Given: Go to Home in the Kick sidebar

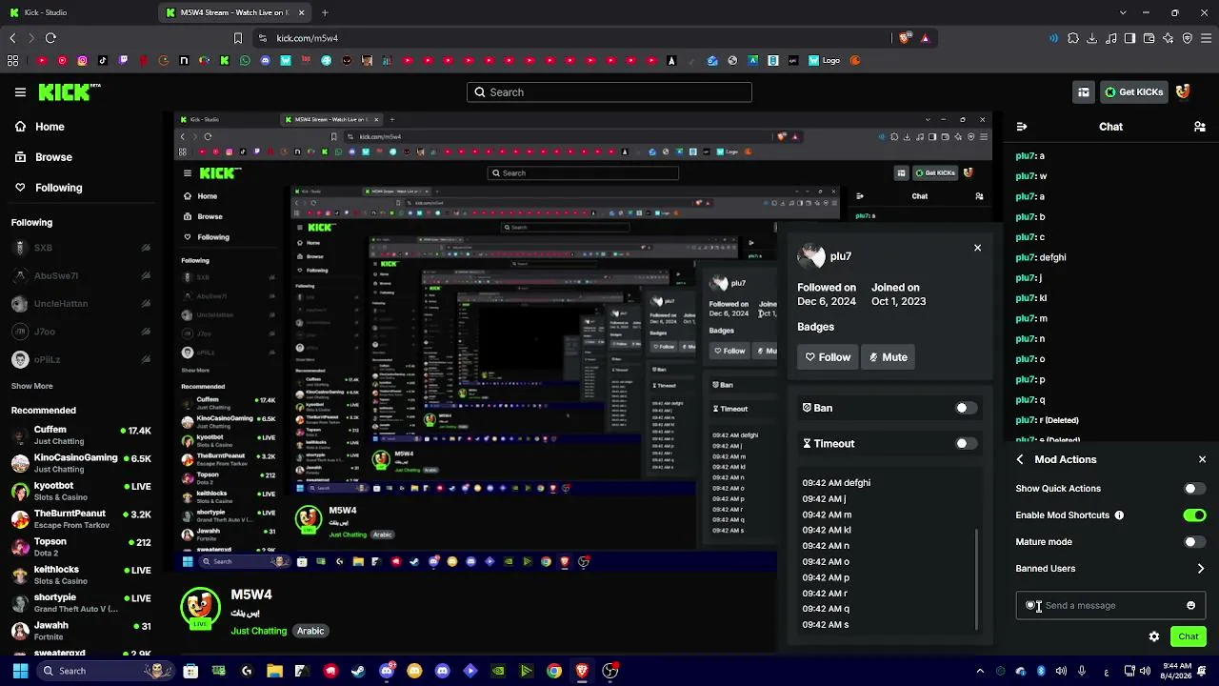Looking at the screenshot, I should pos(40,127).
